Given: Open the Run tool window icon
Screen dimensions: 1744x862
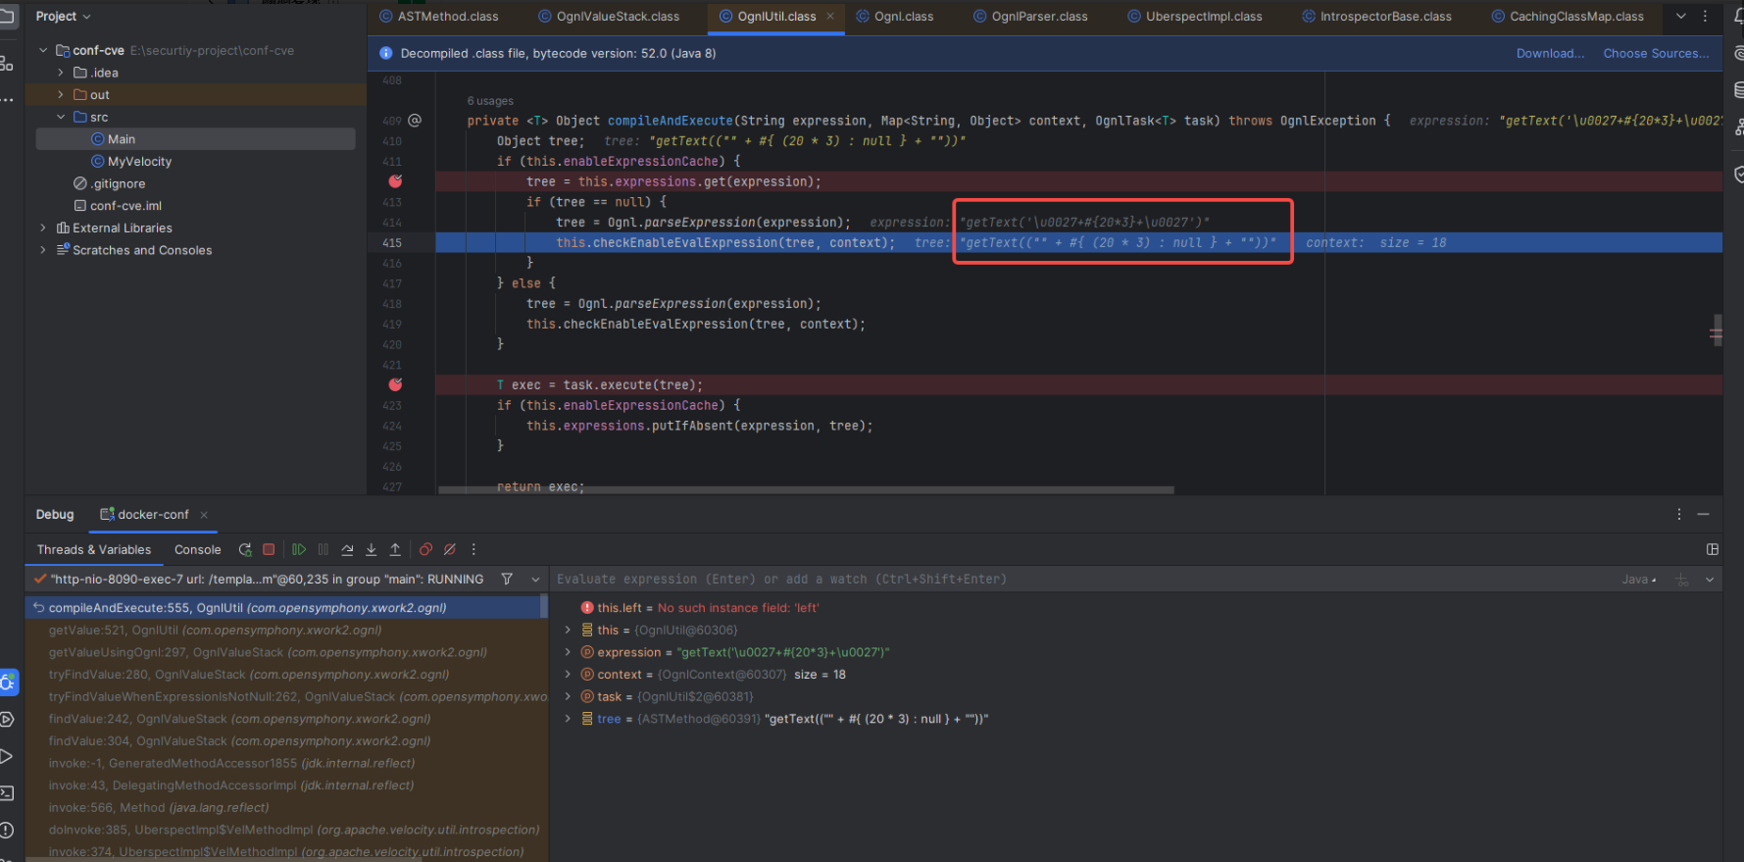Looking at the screenshot, I should (x=6, y=756).
